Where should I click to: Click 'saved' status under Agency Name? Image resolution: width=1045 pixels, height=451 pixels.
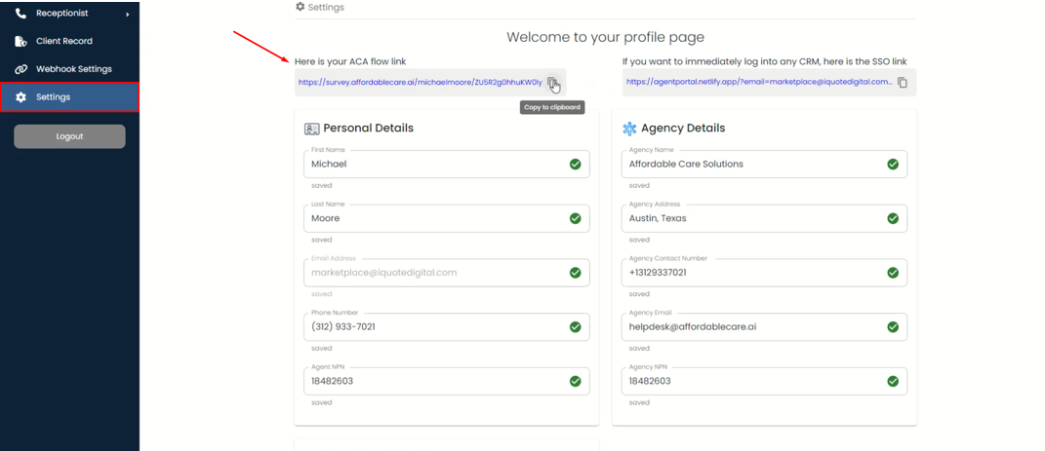coord(639,186)
